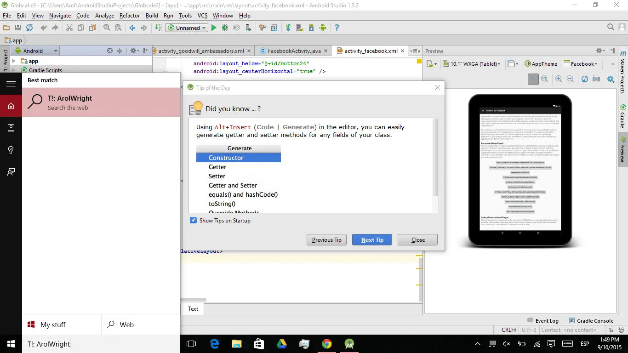Image resolution: width=628 pixels, height=353 pixels.
Task: Open the Android Device Monitor icon
Action: pos(323,28)
